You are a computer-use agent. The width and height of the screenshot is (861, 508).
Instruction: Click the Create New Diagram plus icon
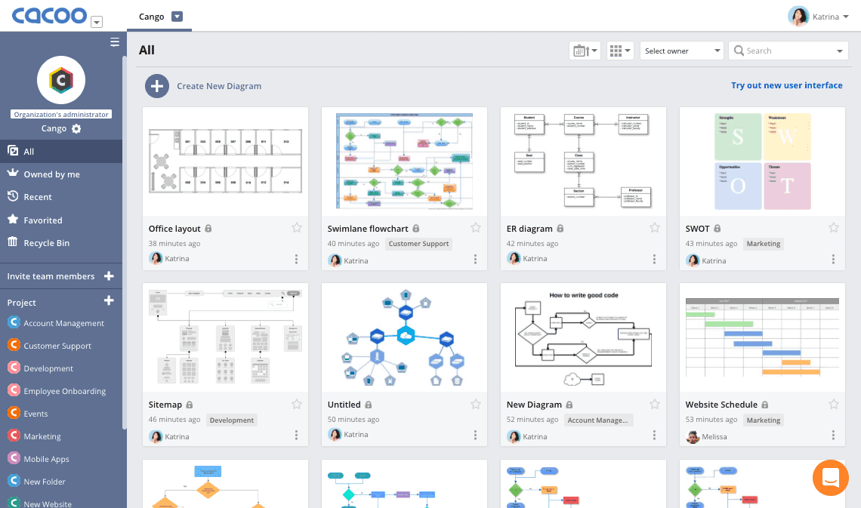[157, 85]
